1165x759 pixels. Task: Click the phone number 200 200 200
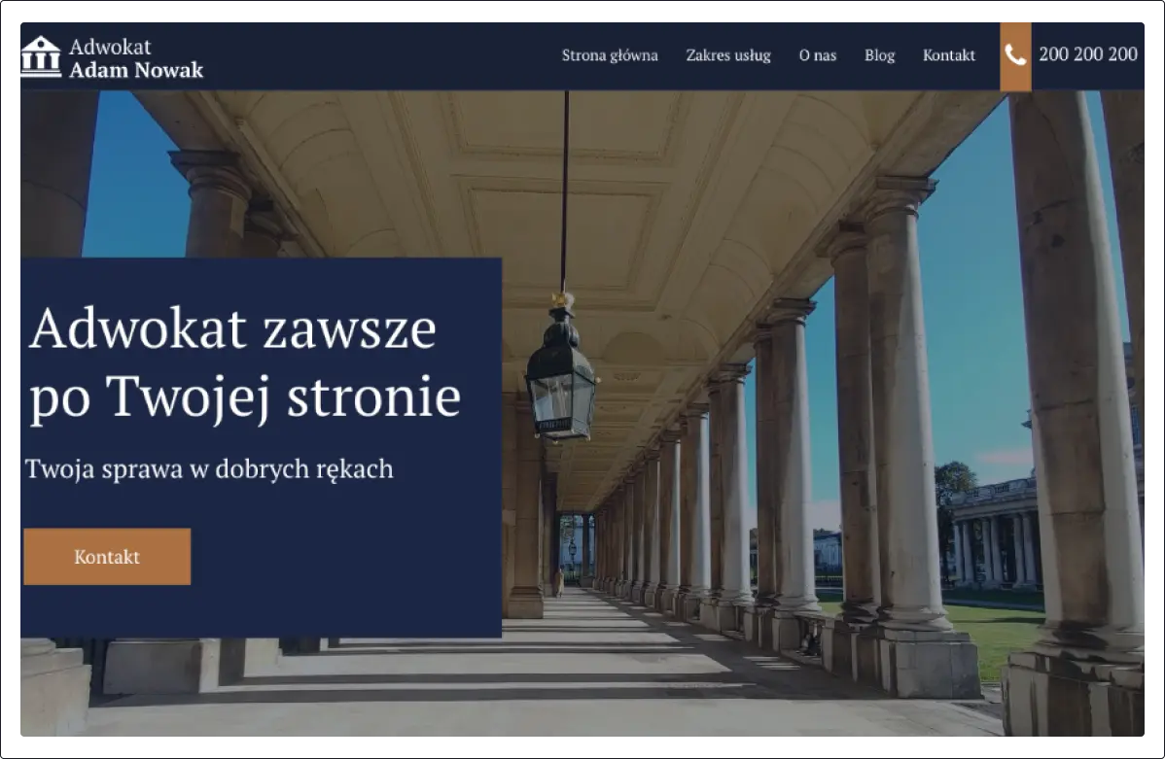pos(1088,54)
